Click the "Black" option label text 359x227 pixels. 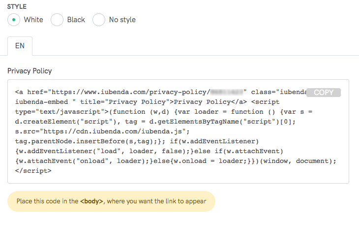76,20
